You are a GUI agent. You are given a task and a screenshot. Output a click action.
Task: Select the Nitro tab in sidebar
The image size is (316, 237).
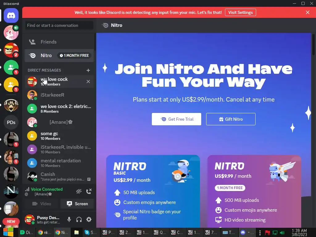pyautogui.click(x=59, y=56)
